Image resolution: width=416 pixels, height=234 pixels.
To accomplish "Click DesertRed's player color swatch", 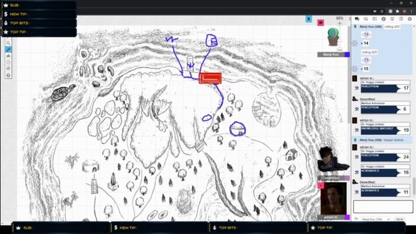I will point(347,177).
